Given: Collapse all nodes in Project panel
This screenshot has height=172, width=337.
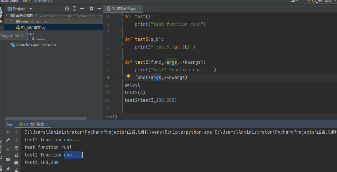Looking at the screenshot, I should [x=82, y=8].
